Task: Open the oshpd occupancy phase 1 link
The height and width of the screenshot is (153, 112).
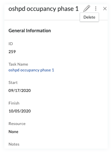Action: [31, 70]
